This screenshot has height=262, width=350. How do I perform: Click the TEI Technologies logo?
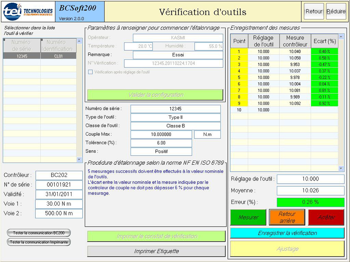[28, 12]
